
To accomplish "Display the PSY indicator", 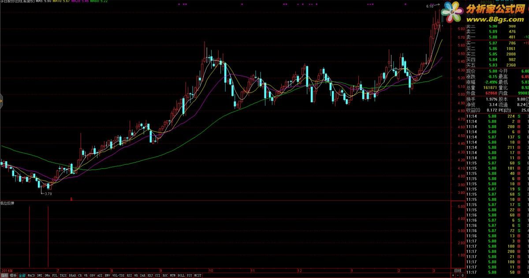I will pos(189,275).
